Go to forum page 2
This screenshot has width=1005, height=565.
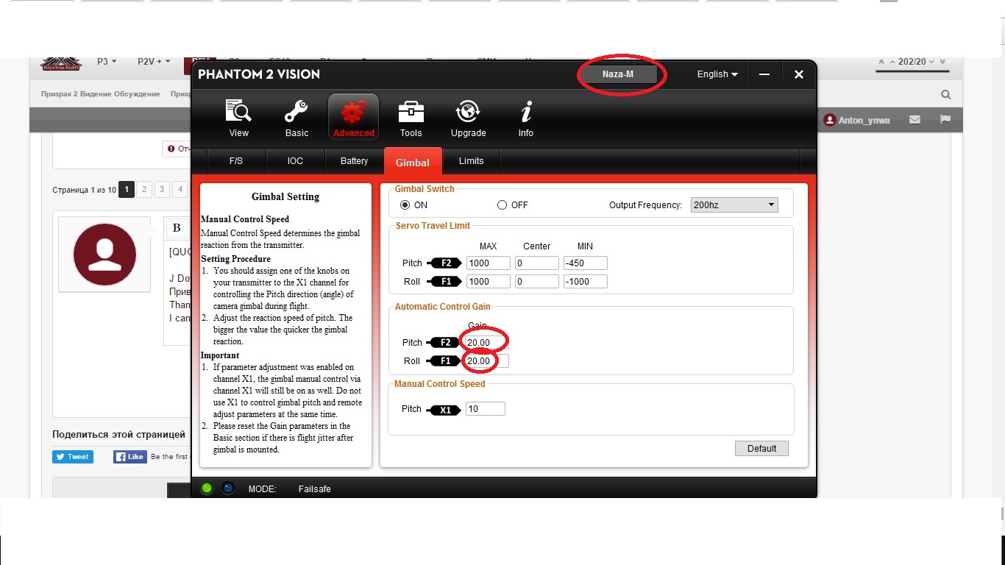(144, 190)
